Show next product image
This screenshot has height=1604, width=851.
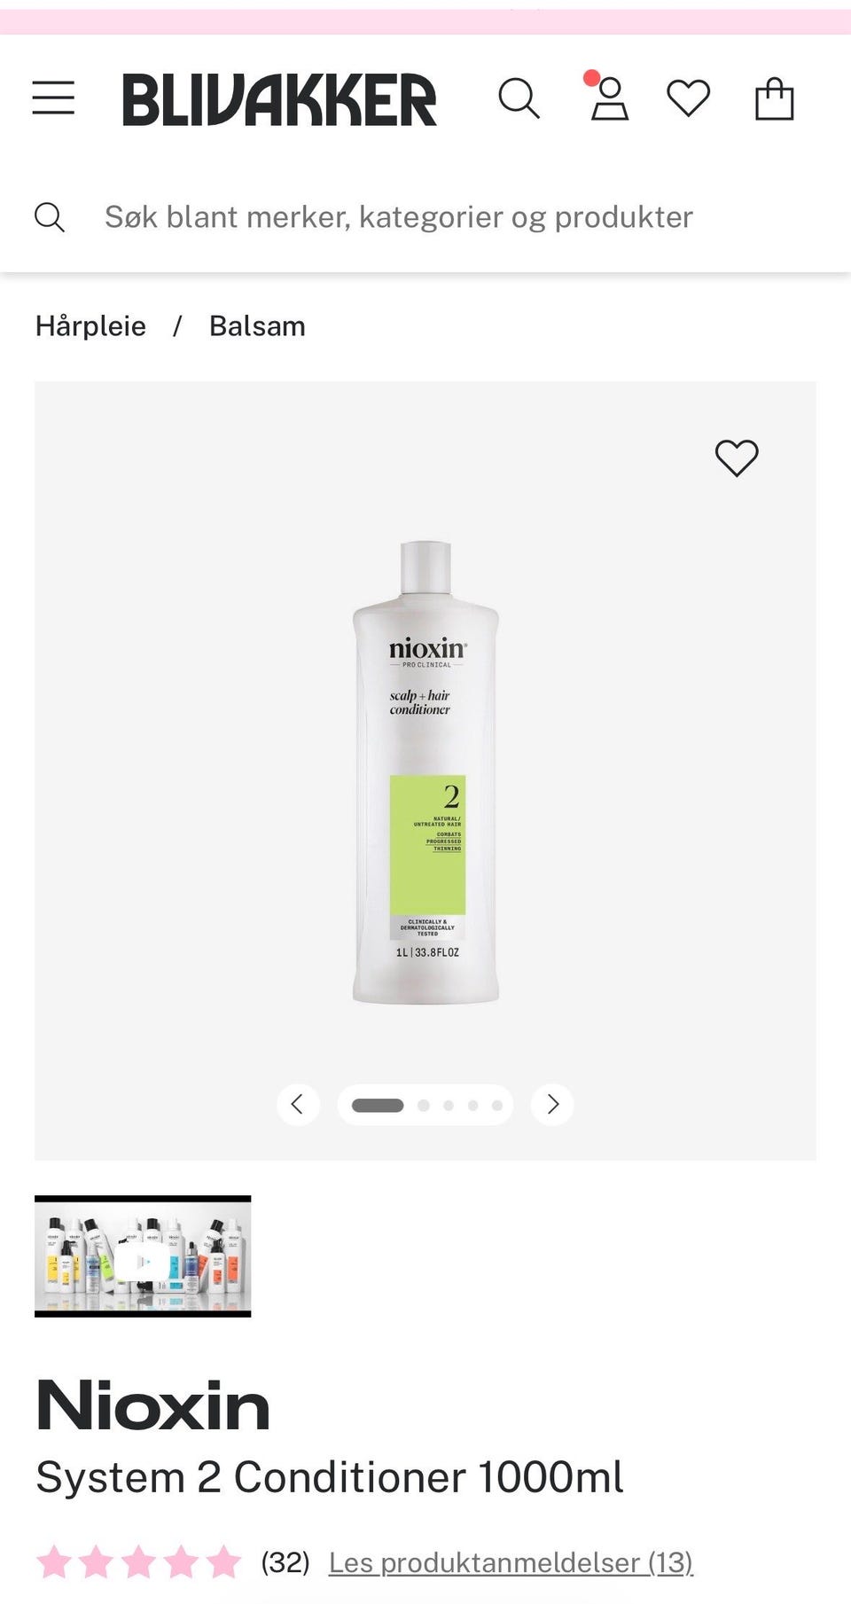click(552, 1105)
